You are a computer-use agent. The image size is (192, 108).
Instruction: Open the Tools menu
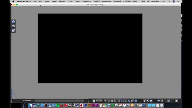(70, 1)
